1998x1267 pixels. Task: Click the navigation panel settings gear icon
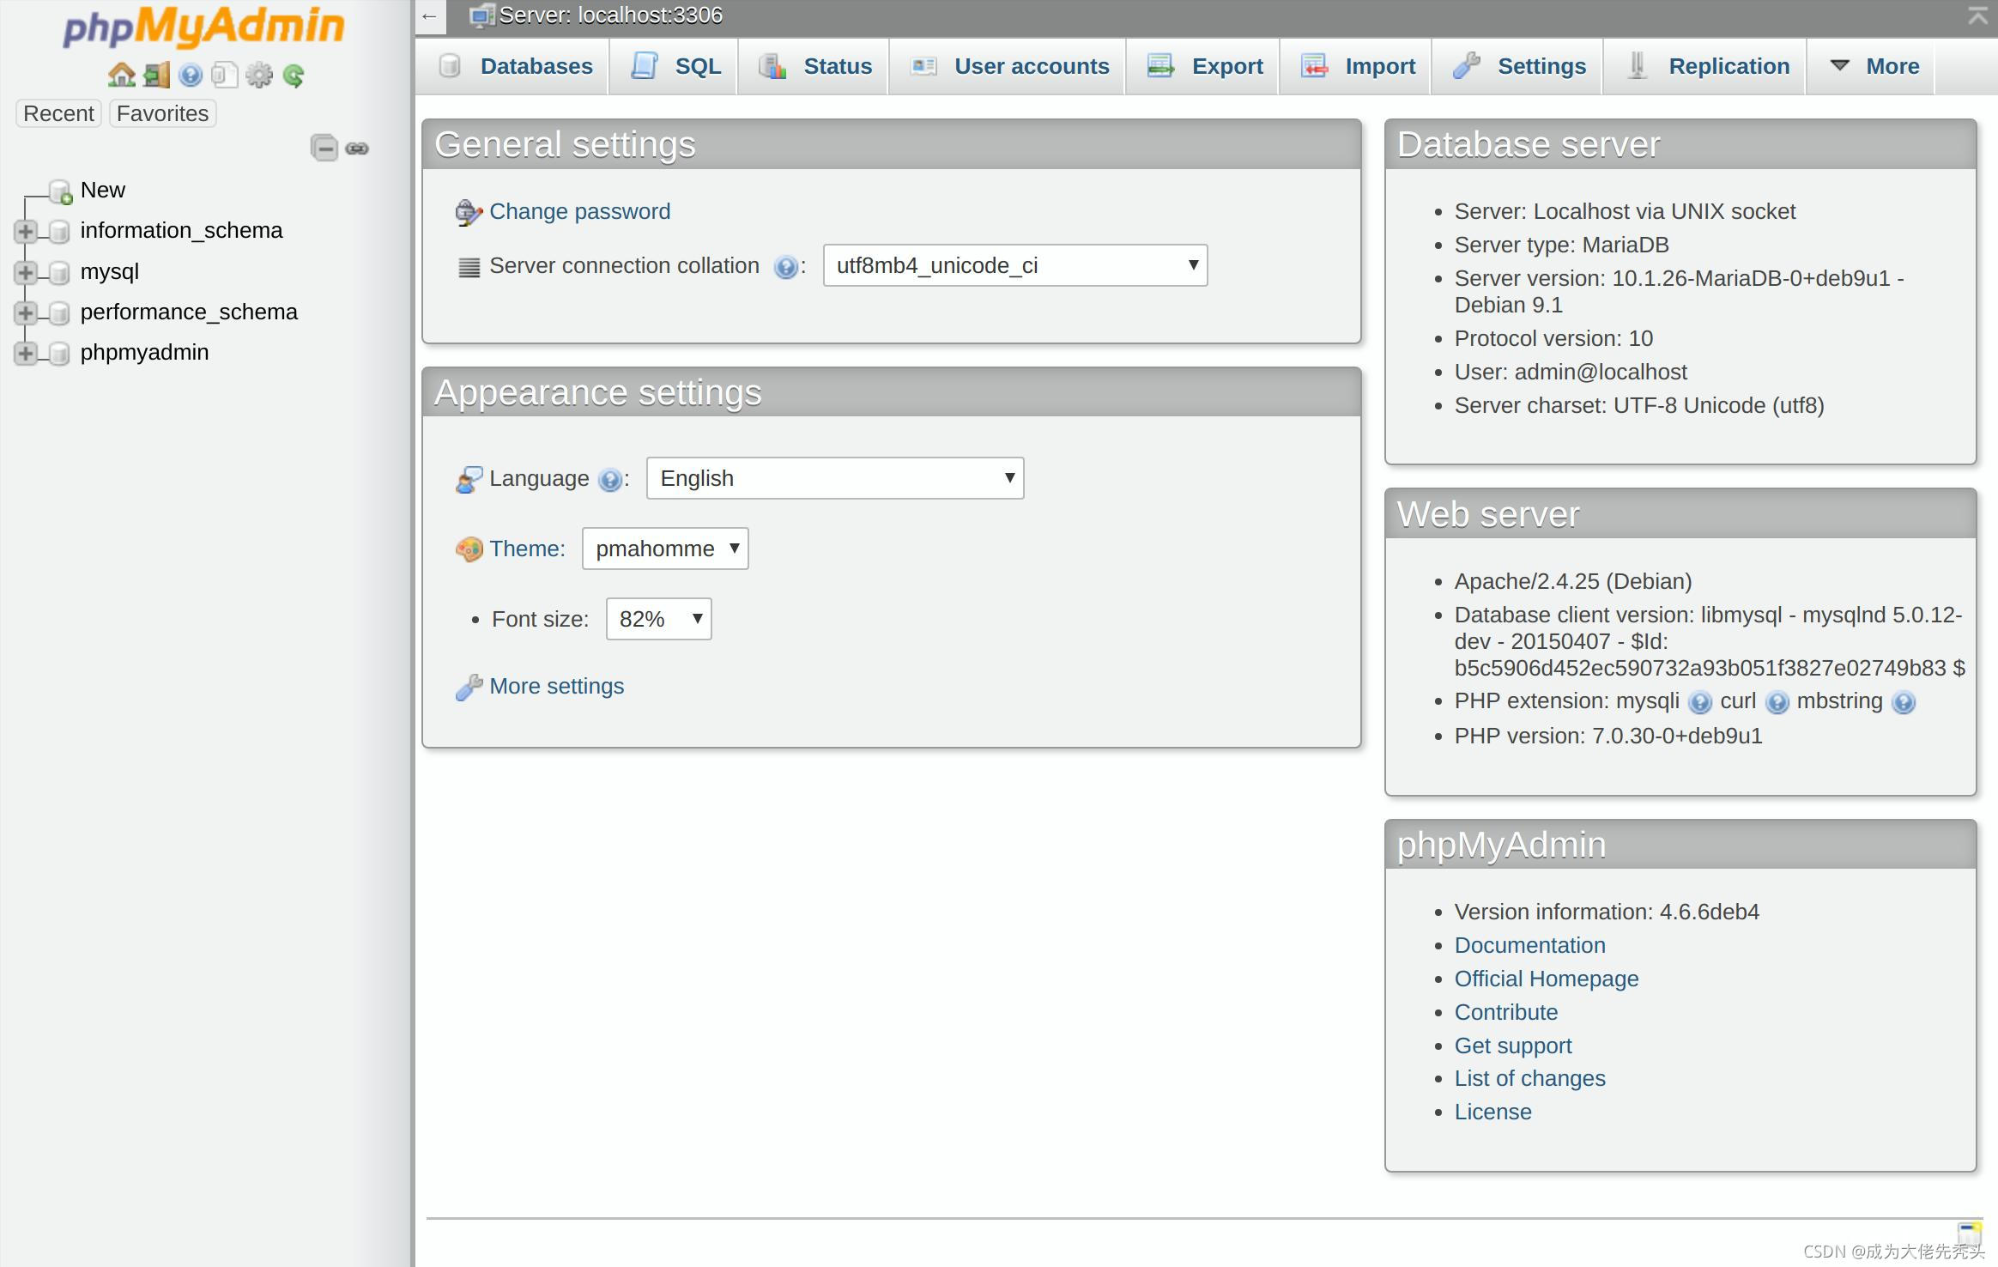click(258, 76)
